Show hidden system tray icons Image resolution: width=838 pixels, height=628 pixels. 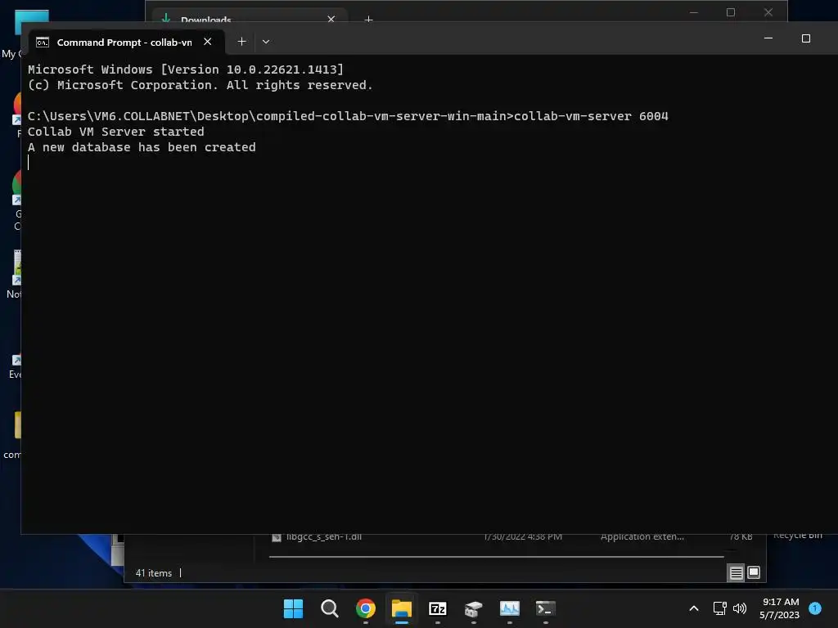point(694,608)
